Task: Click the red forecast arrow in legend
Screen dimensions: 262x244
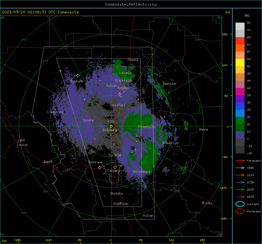Action: pos(240,160)
